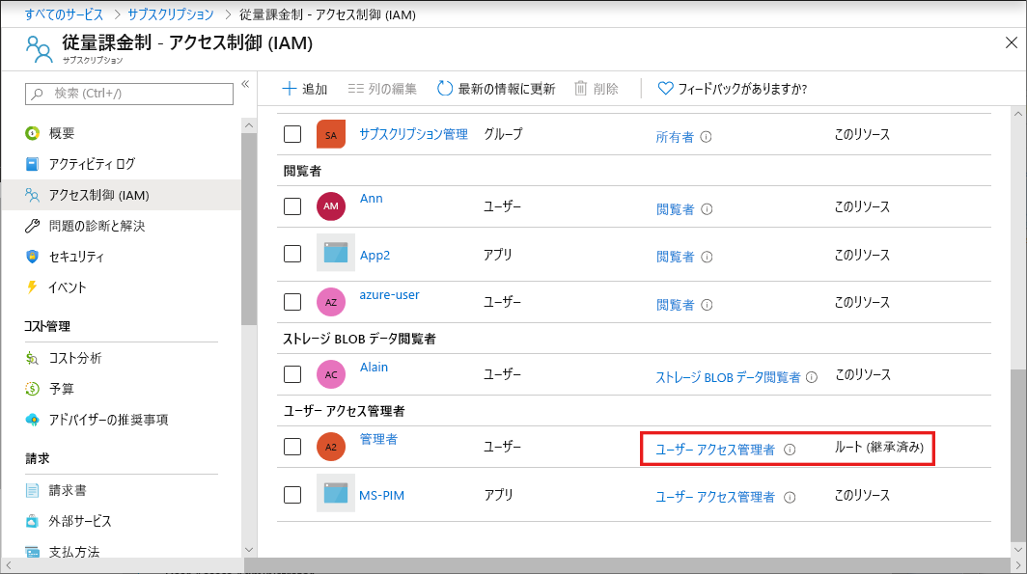Click info icon in 管理者's row
The image size is (1027, 574).
click(790, 450)
